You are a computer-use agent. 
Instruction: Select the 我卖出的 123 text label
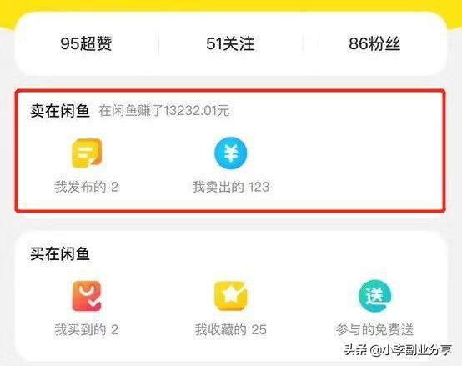(x=231, y=187)
